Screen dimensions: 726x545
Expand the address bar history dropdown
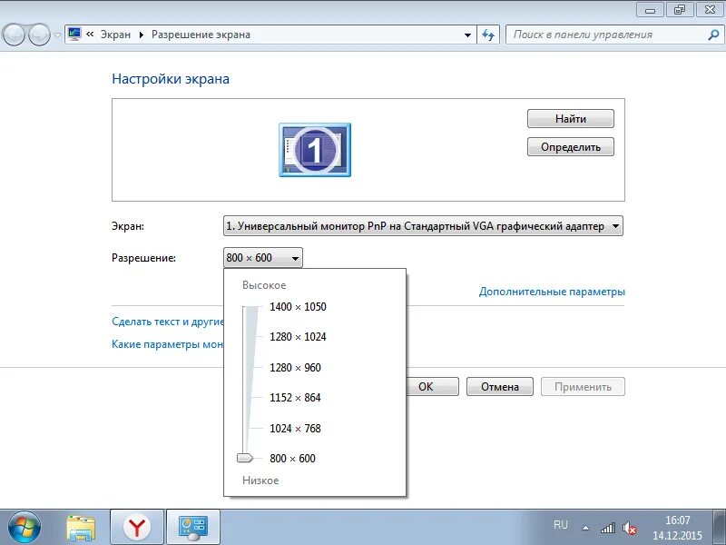467,35
